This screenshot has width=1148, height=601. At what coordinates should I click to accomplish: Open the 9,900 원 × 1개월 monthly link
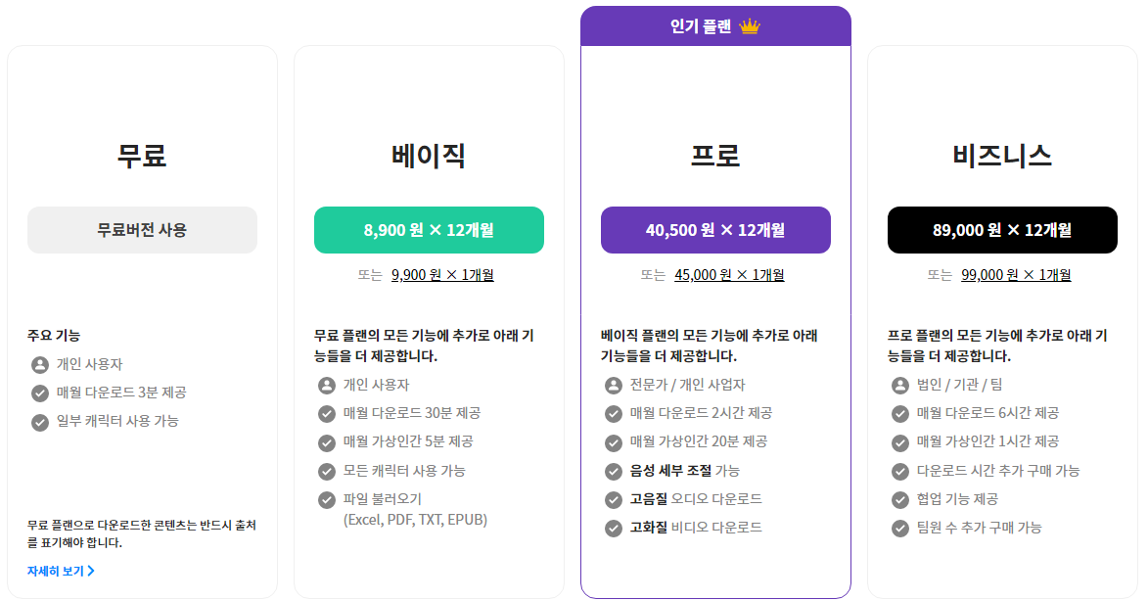pos(442,275)
